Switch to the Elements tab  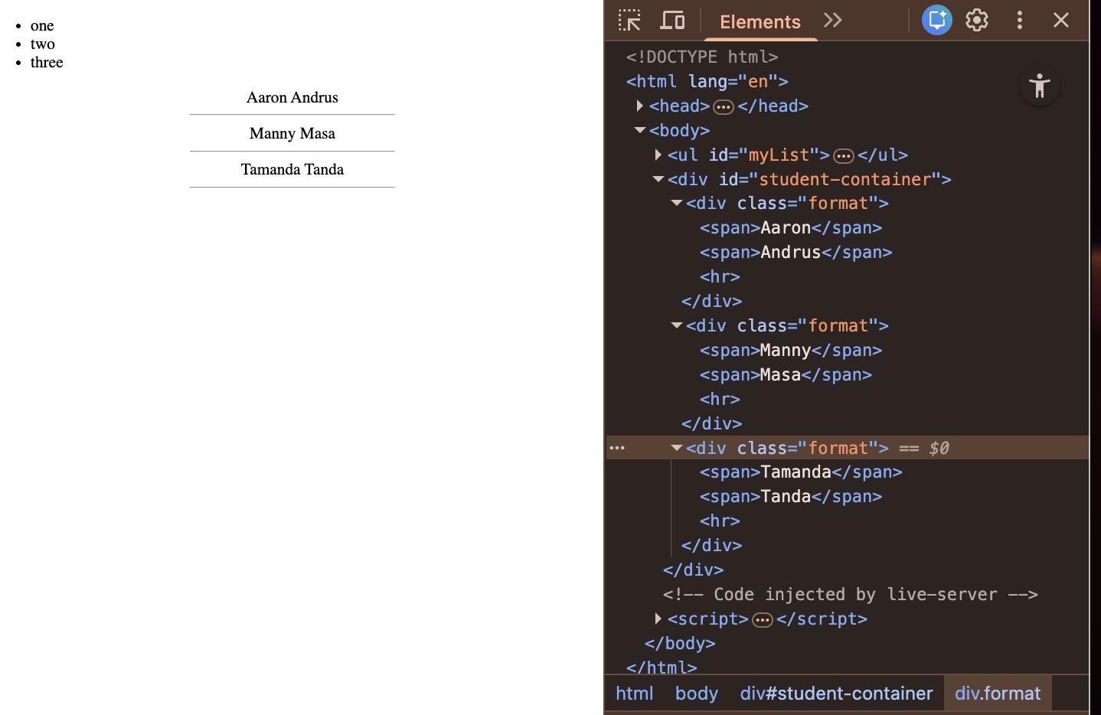pos(760,21)
